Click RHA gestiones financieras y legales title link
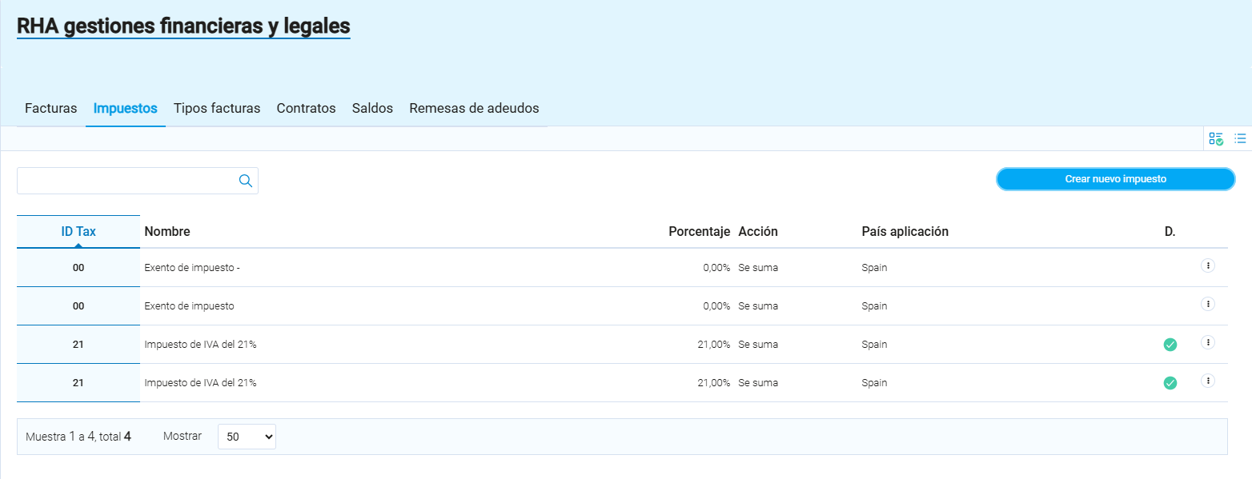This screenshot has height=479, width=1252. 183,26
